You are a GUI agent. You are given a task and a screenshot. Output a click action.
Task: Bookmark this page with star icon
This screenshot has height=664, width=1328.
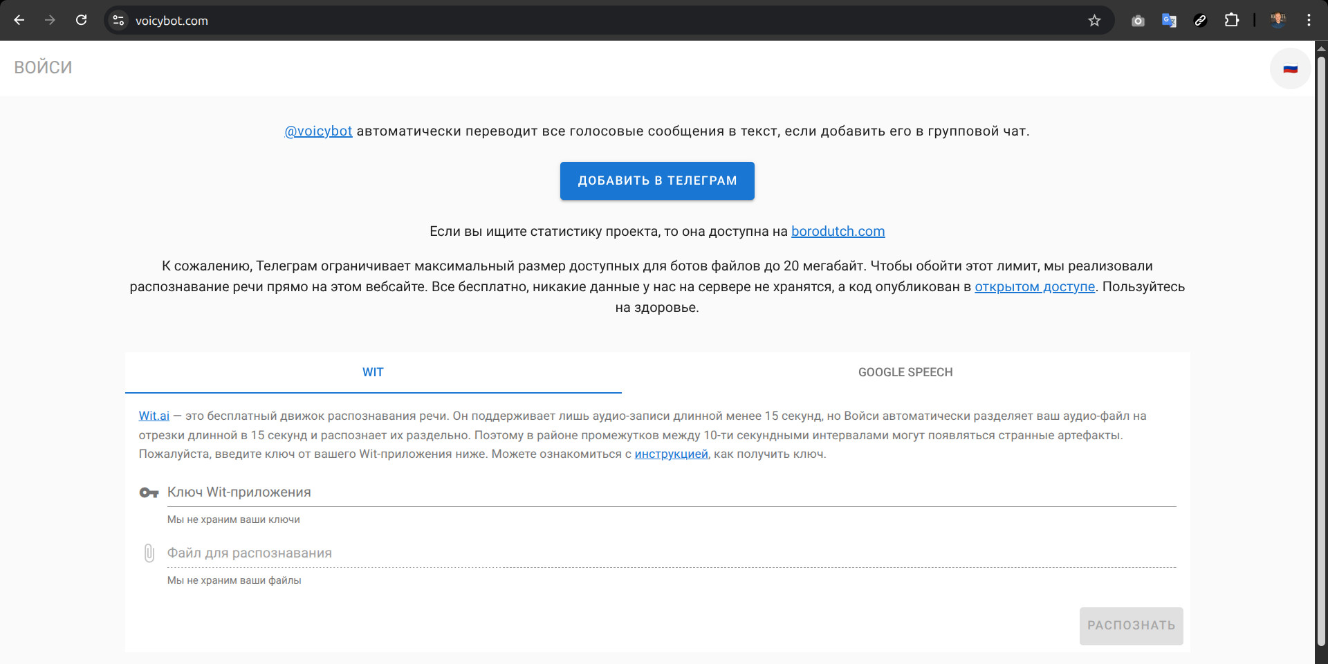tap(1094, 21)
